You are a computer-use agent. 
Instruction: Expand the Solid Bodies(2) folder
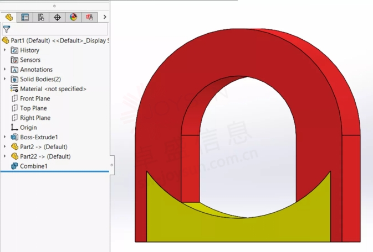[5, 79]
